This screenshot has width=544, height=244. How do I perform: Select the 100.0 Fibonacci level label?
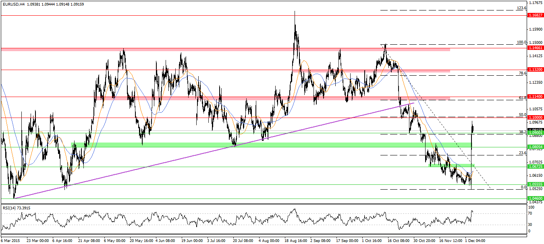click(521, 42)
